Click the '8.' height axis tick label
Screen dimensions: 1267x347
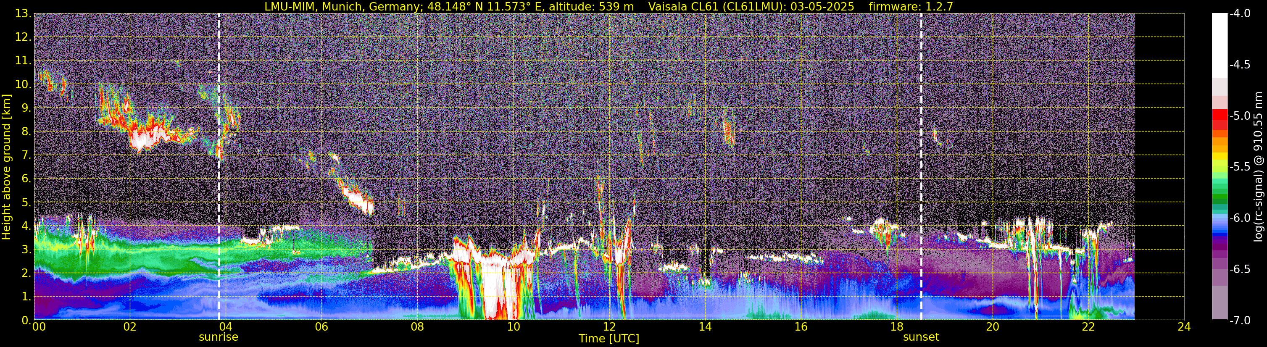(26, 132)
